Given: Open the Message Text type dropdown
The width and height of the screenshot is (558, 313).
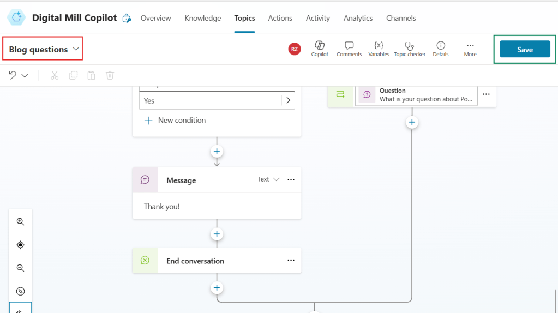Looking at the screenshot, I should pos(269,179).
